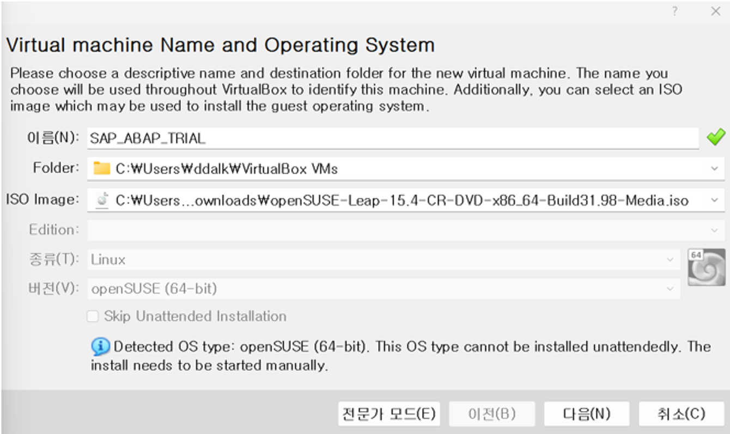The height and width of the screenshot is (434, 730).
Task: Expand the Edition dropdown
Action: point(714,230)
